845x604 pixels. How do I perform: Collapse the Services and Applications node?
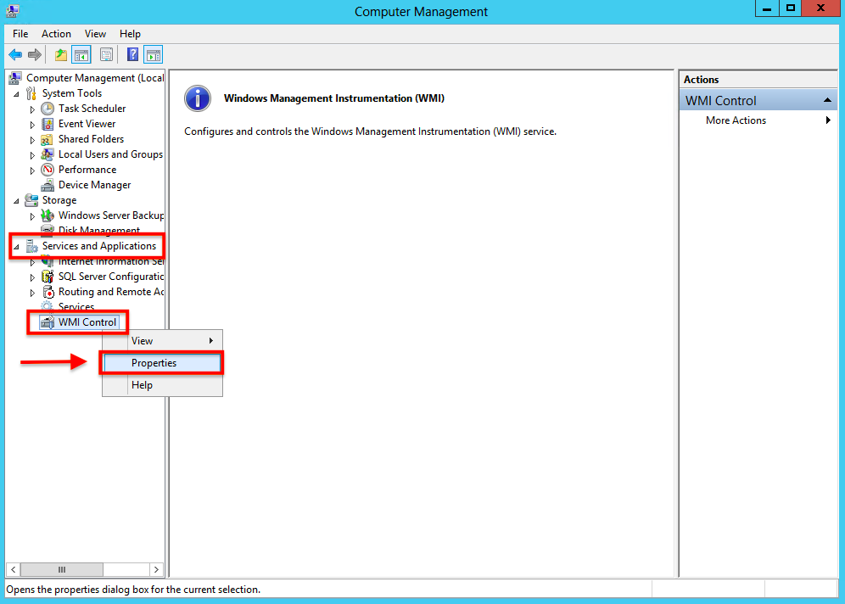[x=17, y=247]
